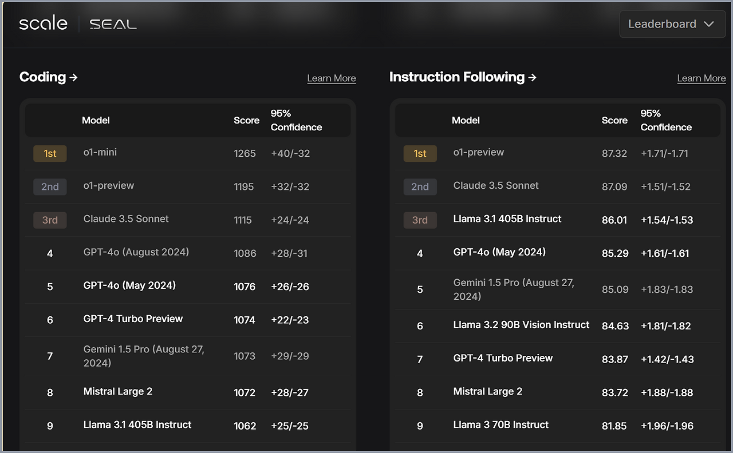The height and width of the screenshot is (453, 733).
Task: Click the Score column header in Coding table
Action: [246, 120]
